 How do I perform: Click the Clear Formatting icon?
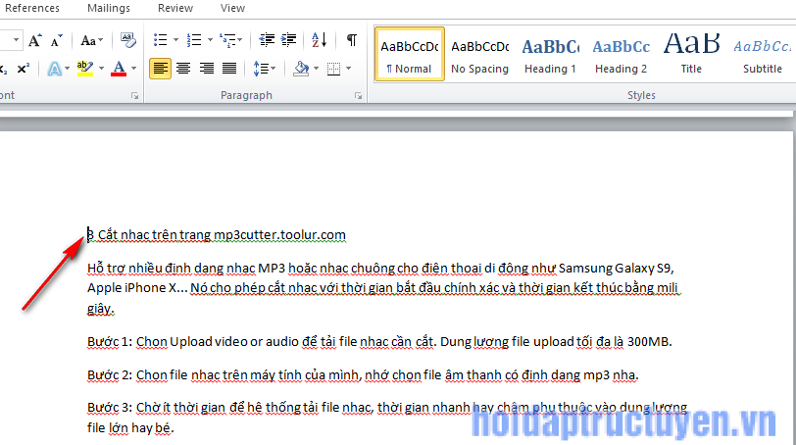127,40
